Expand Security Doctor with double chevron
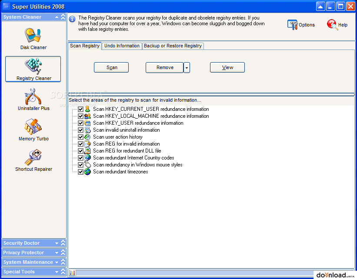This screenshot has height=279, width=357. [x=63, y=243]
